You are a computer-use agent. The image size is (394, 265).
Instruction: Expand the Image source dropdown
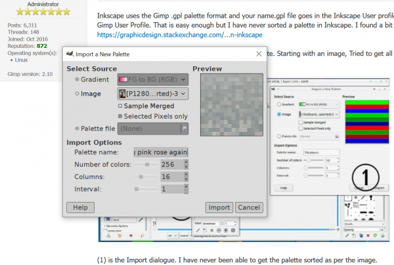point(153,94)
